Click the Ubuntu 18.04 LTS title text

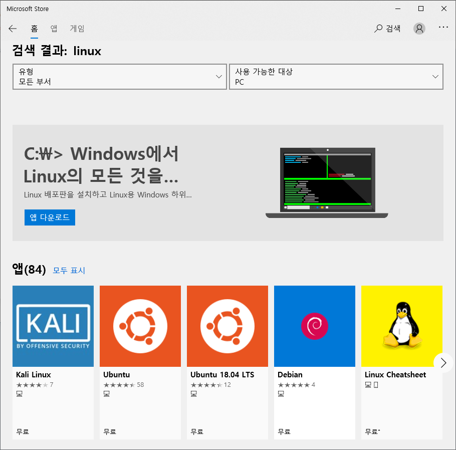click(222, 375)
